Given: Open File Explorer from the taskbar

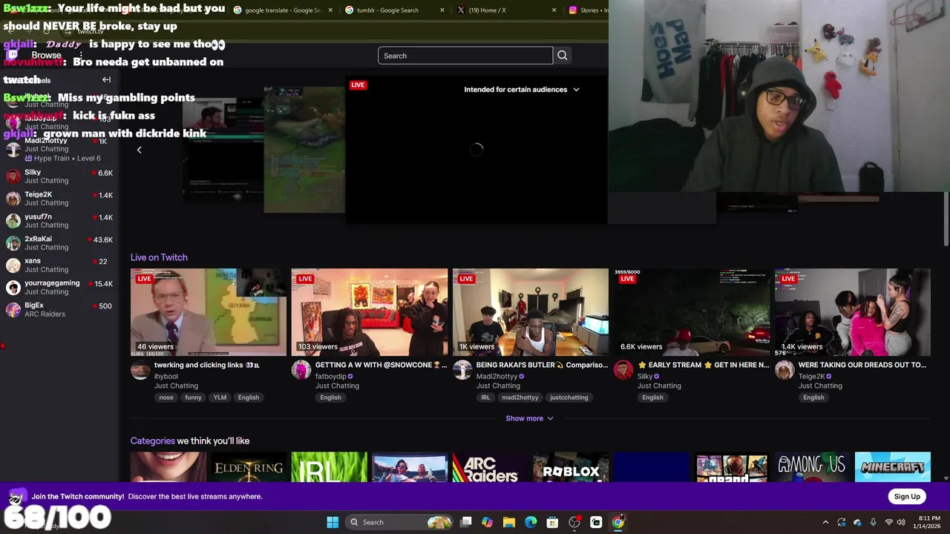Looking at the screenshot, I should pos(508,522).
